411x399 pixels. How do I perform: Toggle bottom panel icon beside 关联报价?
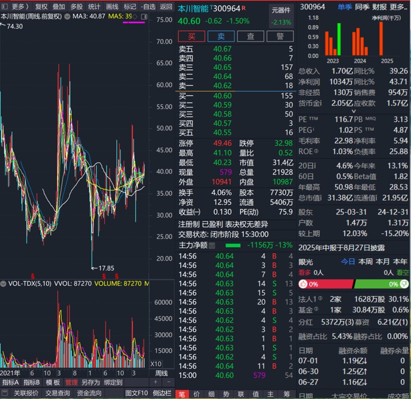(x=4, y=393)
